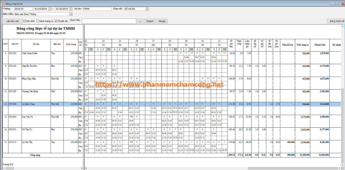The image size is (345, 170).
Task: Enable the Xem trang in checkbox
Action: pos(38,21)
